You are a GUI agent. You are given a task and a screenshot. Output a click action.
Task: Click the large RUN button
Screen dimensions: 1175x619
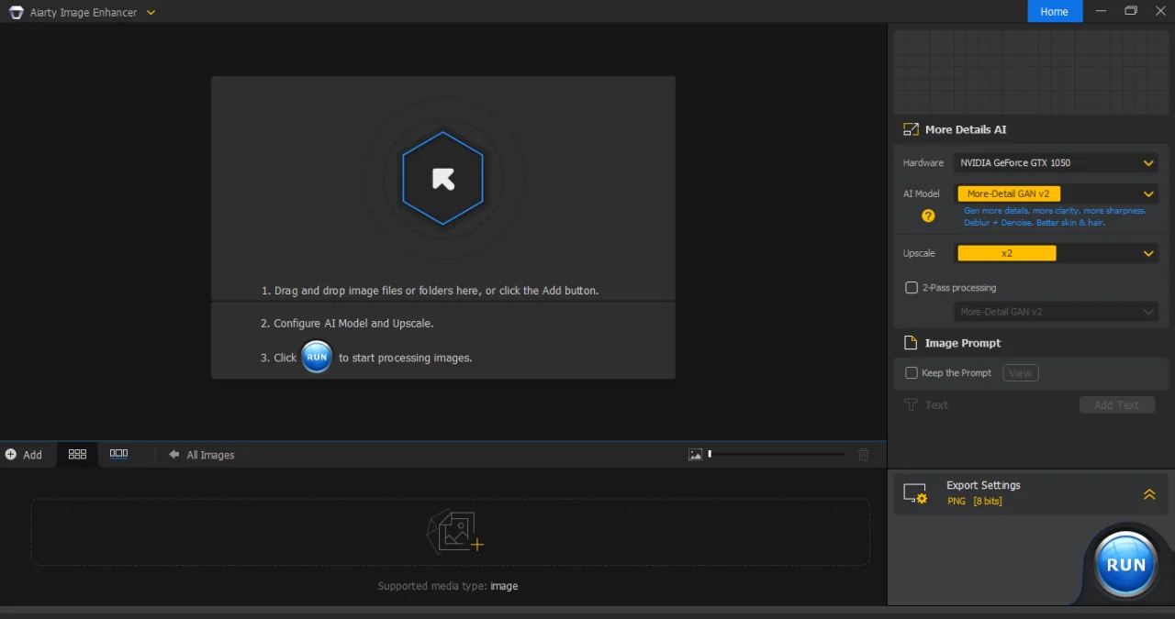(x=1126, y=565)
